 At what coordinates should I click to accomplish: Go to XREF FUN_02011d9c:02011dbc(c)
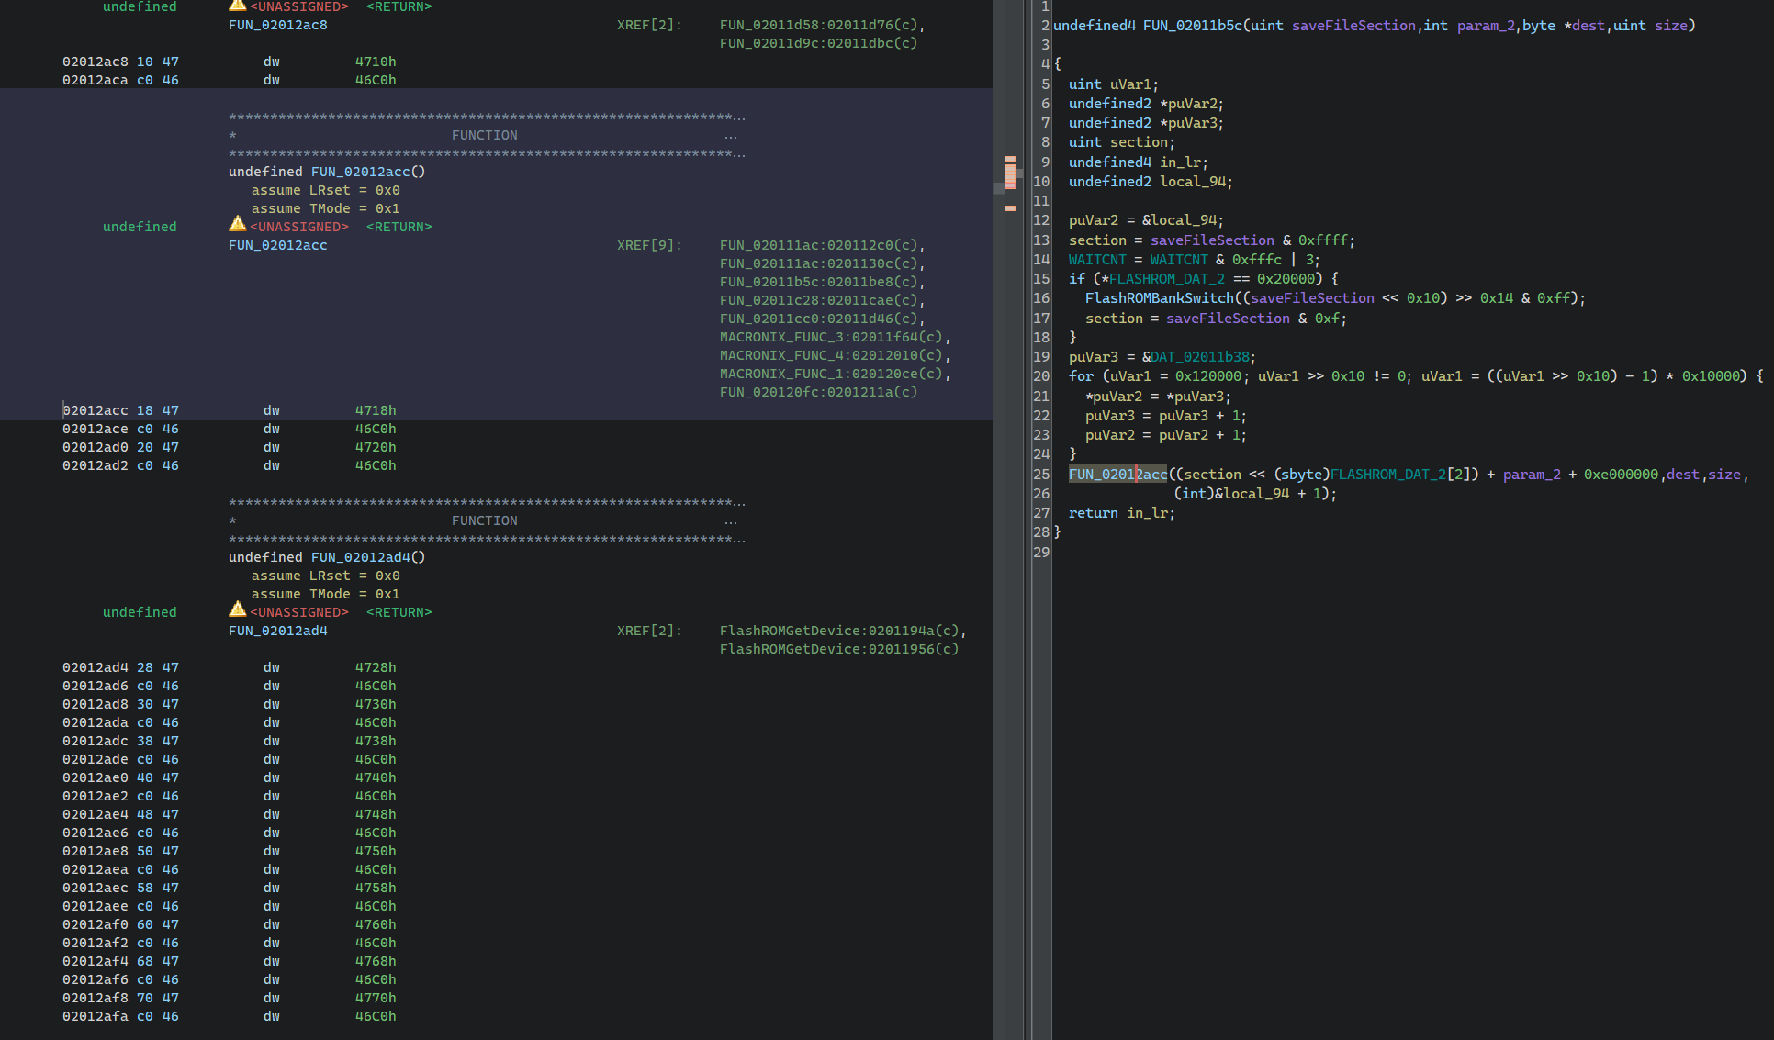[818, 43]
